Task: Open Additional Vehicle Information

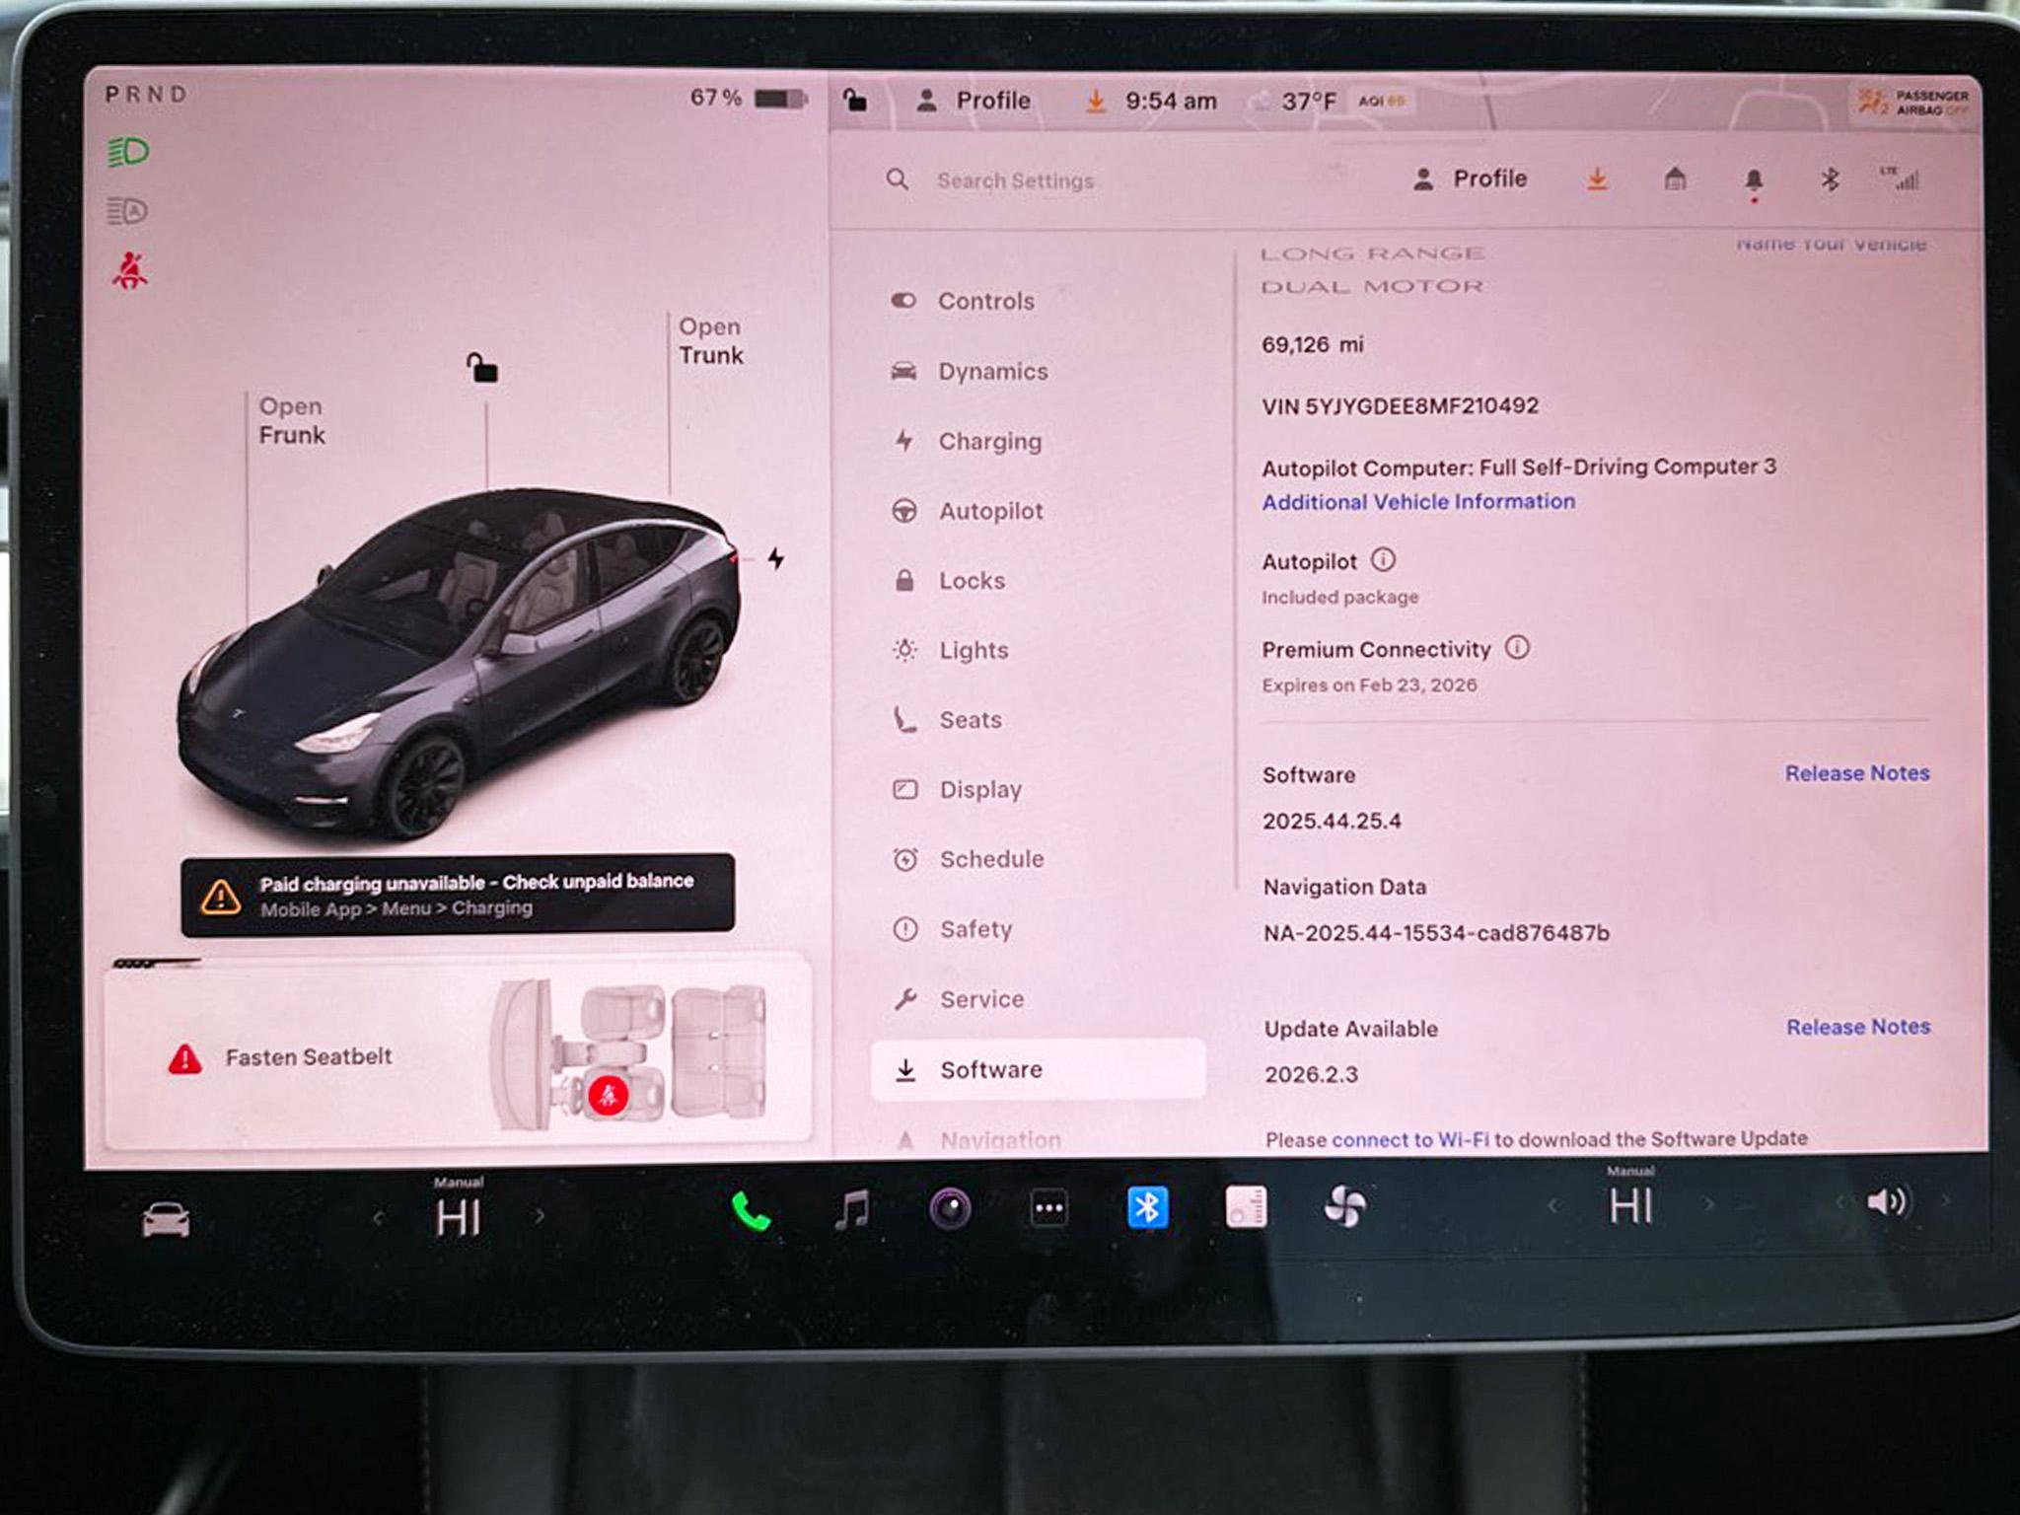Action: 1417,502
